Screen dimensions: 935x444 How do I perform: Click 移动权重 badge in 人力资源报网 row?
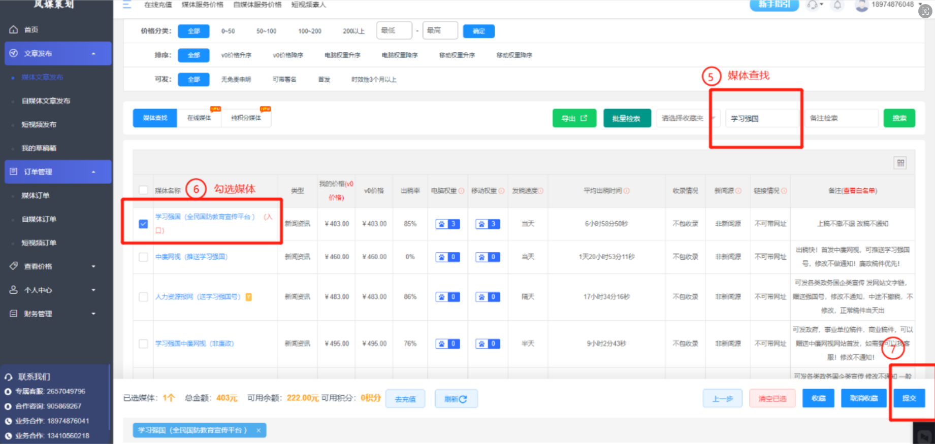[x=488, y=297]
